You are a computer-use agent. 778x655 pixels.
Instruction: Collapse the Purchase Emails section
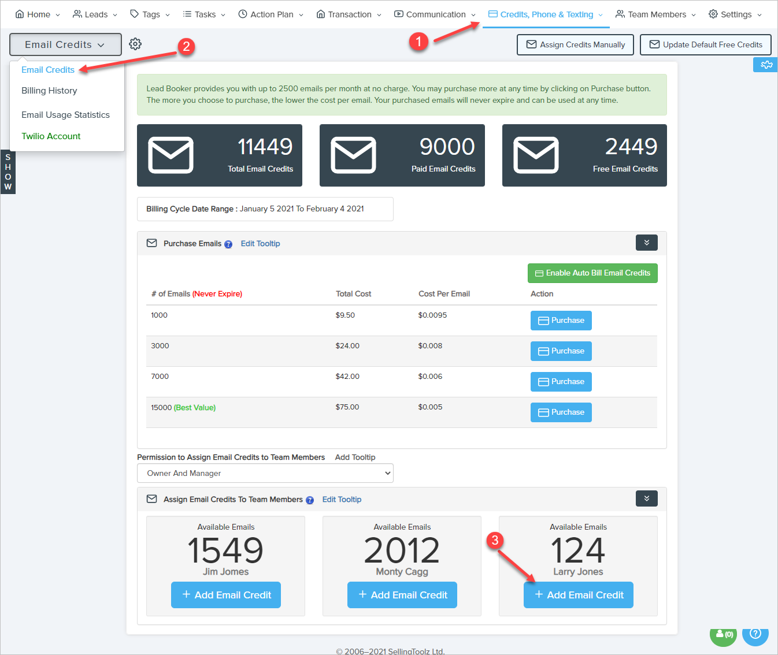(x=646, y=243)
